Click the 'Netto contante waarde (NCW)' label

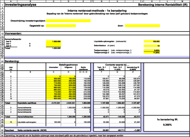coord(32,130)
